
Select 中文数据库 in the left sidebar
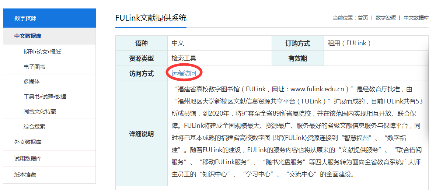coord(28,36)
